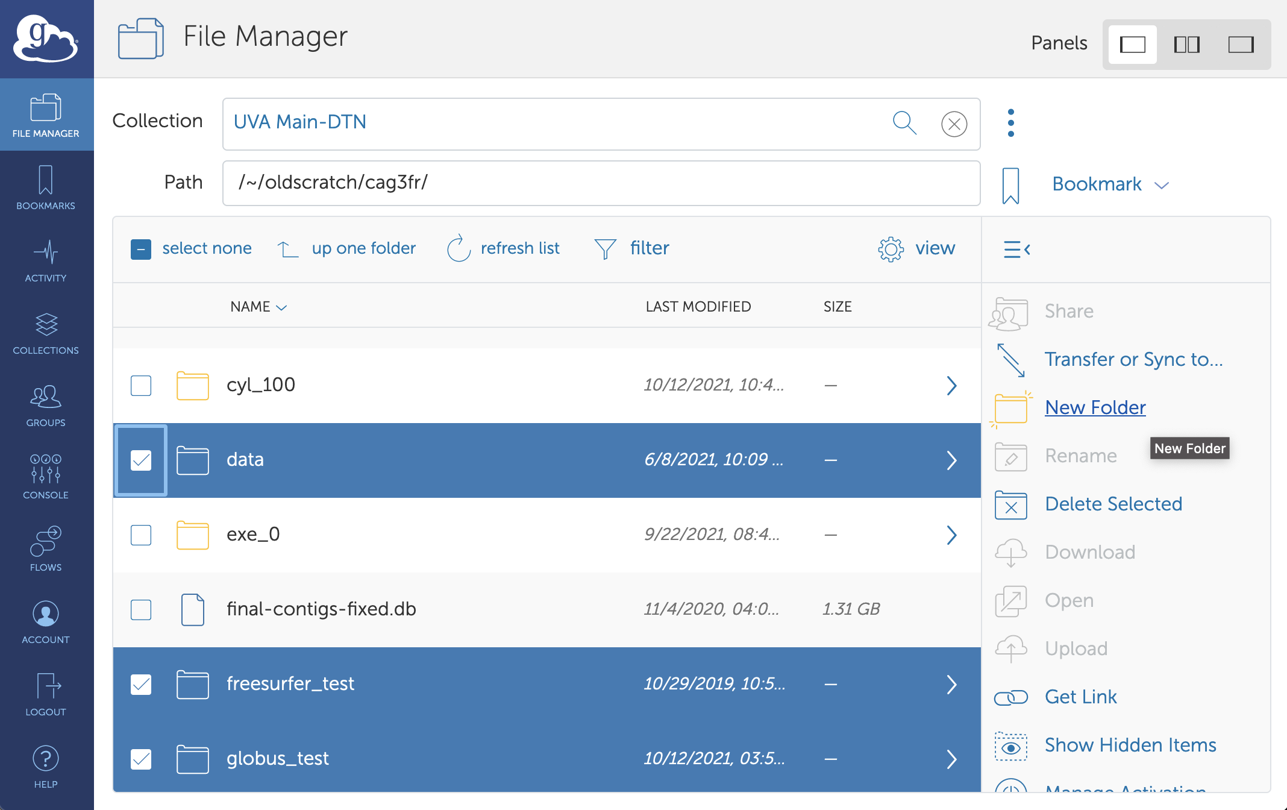Click the New Folder link
Image resolution: width=1287 pixels, height=810 pixels.
(1095, 407)
